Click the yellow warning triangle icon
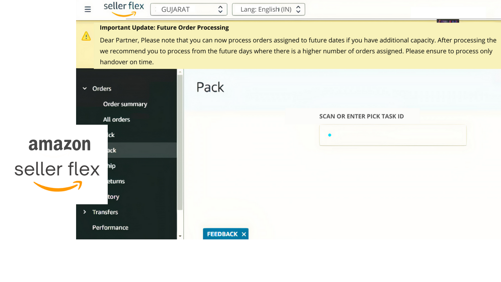The image size is (501, 282). [x=86, y=36]
